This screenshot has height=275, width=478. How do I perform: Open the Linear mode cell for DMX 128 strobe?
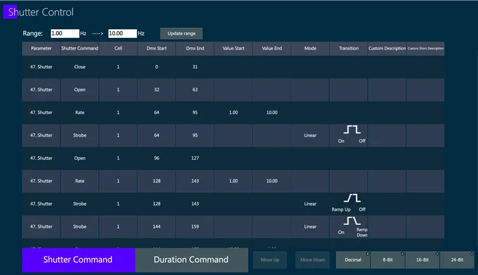click(x=310, y=204)
